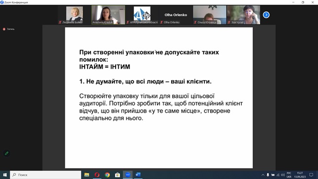
Task: Click the Windows Start button
Action: (x=5, y=175)
